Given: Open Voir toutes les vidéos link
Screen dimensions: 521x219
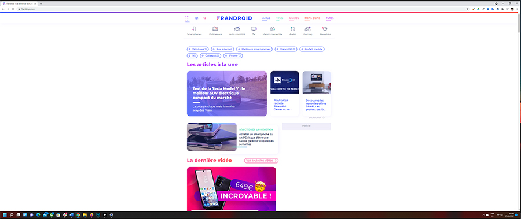Looking at the screenshot, I should pos(261,161).
